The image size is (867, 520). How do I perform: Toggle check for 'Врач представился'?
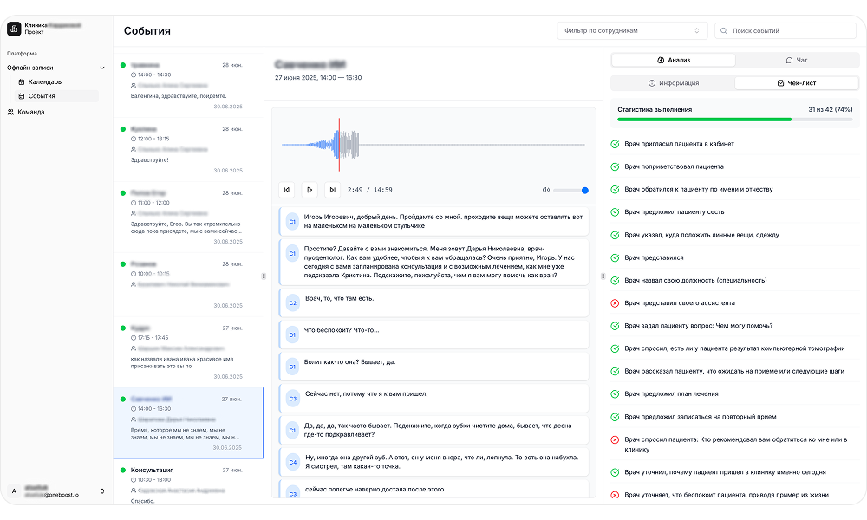pos(615,258)
